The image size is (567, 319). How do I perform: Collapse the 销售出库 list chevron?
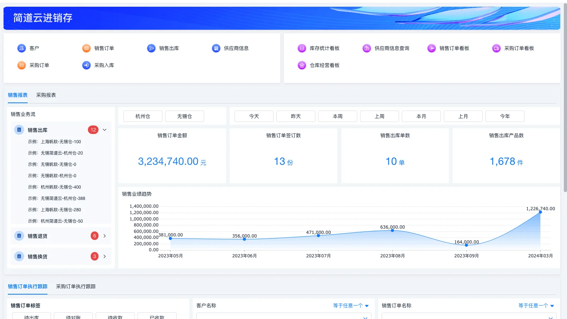tap(105, 130)
